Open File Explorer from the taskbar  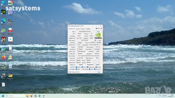[27, 96]
